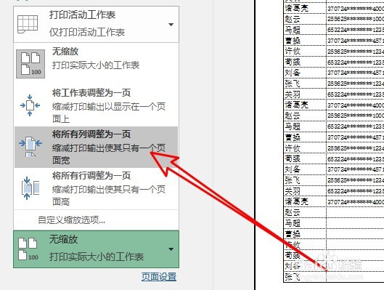Open 自定义缩放选项...
Image resolution: width=384 pixels, height=290 pixels.
click(72, 220)
